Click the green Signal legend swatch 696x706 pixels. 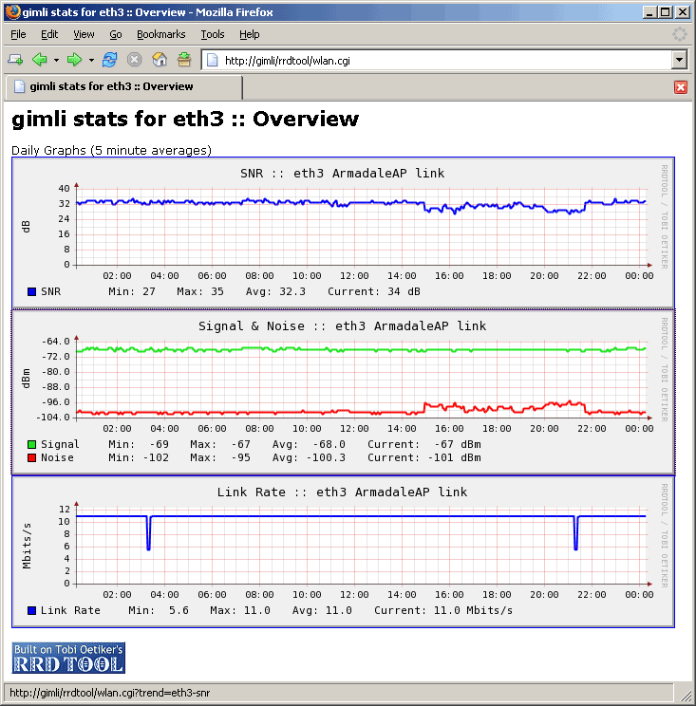(31, 444)
